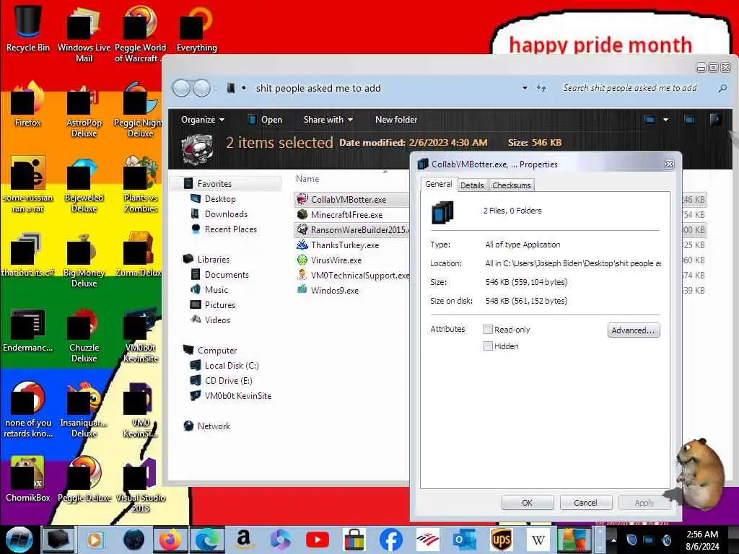Click the taskbar clock
This screenshot has height=554, width=739.
click(x=702, y=540)
